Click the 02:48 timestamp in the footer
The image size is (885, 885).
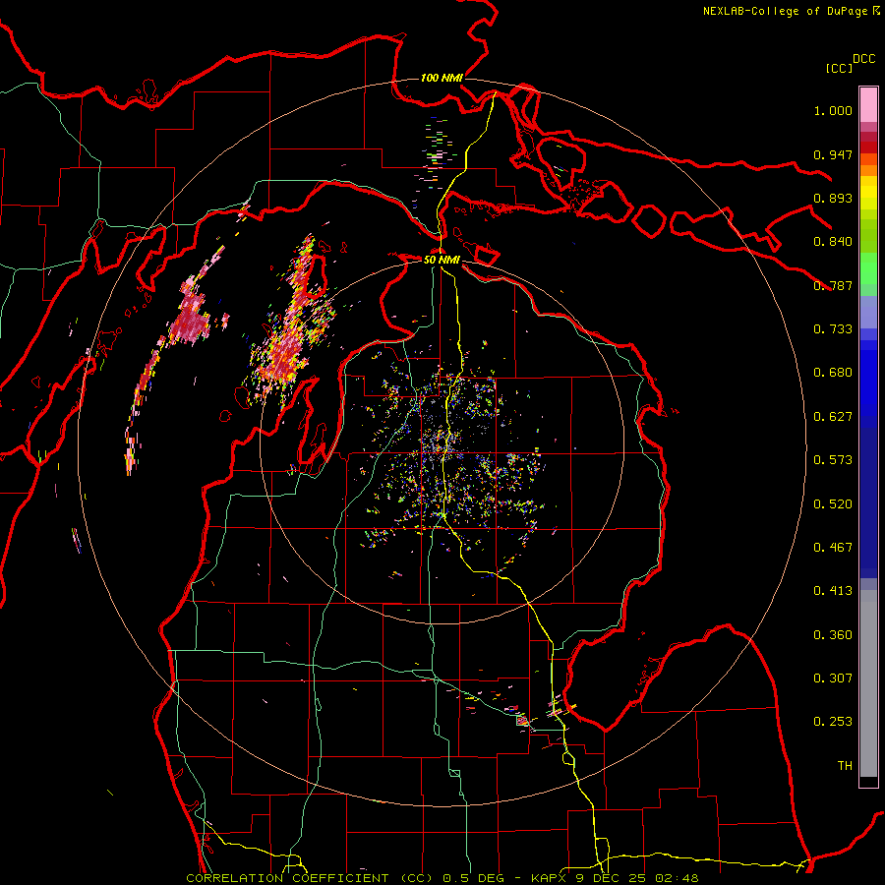coord(677,878)
